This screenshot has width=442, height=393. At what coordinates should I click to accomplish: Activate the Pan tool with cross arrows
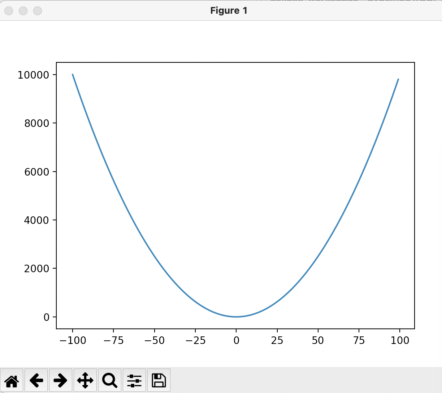click(x=85, y=380)
